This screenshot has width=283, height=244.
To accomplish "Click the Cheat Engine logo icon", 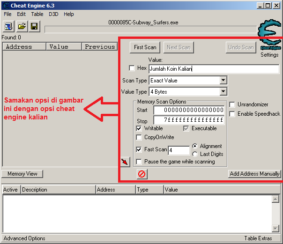I will tap(270, 34).
